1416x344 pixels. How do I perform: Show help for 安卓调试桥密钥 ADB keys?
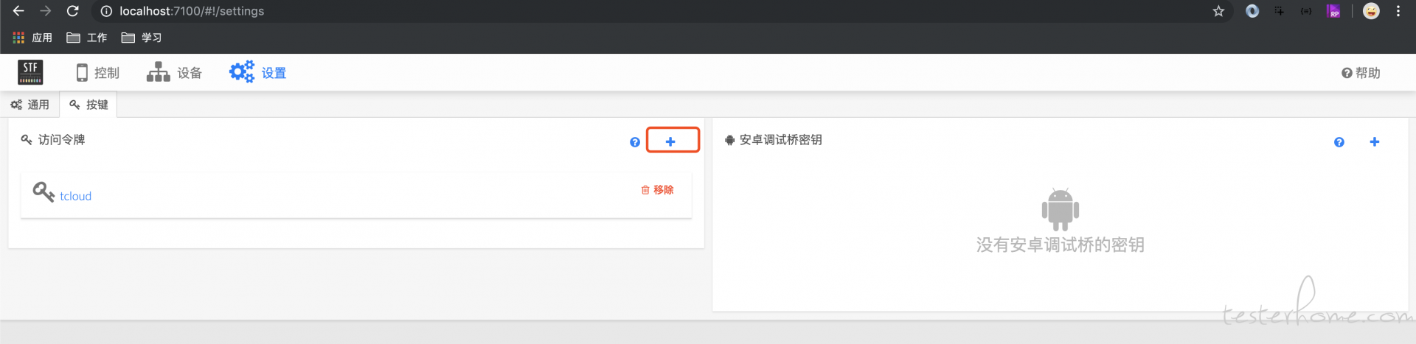click(x=1339, y=142)
